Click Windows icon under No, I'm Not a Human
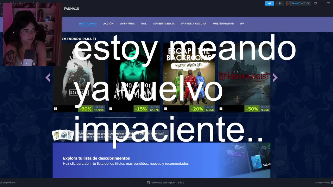This screenshot has width=333, height=187. click(111, 109)
